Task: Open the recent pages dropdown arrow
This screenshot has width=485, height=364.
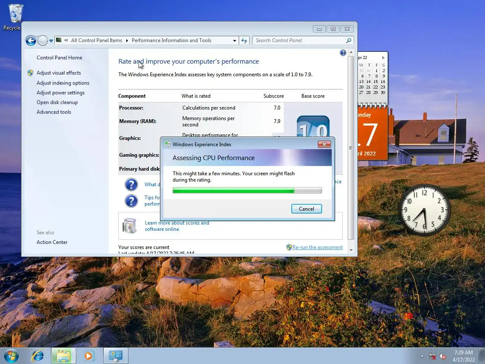Action: pos(51,40)
